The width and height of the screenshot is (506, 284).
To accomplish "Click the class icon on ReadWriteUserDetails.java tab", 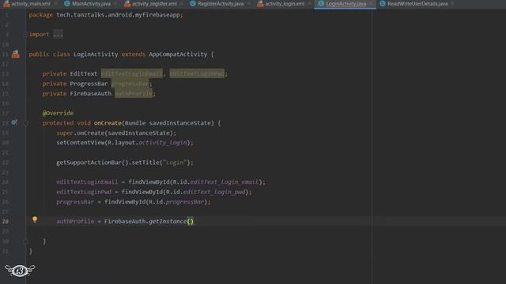I will (x=383, y=3).
